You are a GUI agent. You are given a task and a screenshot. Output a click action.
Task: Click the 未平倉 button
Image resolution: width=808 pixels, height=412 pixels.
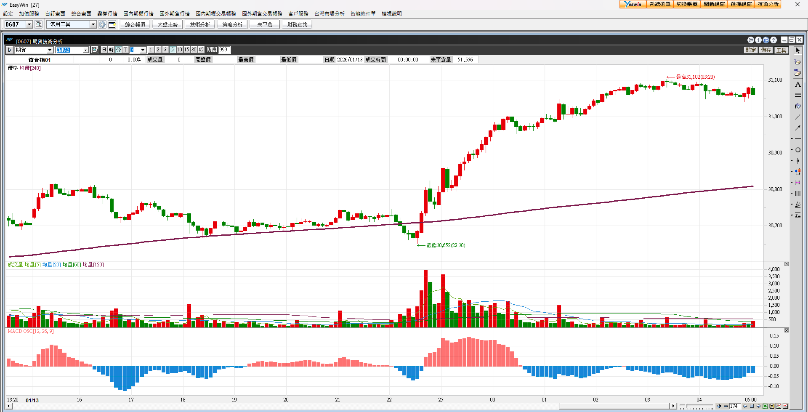tap(265, 24)
